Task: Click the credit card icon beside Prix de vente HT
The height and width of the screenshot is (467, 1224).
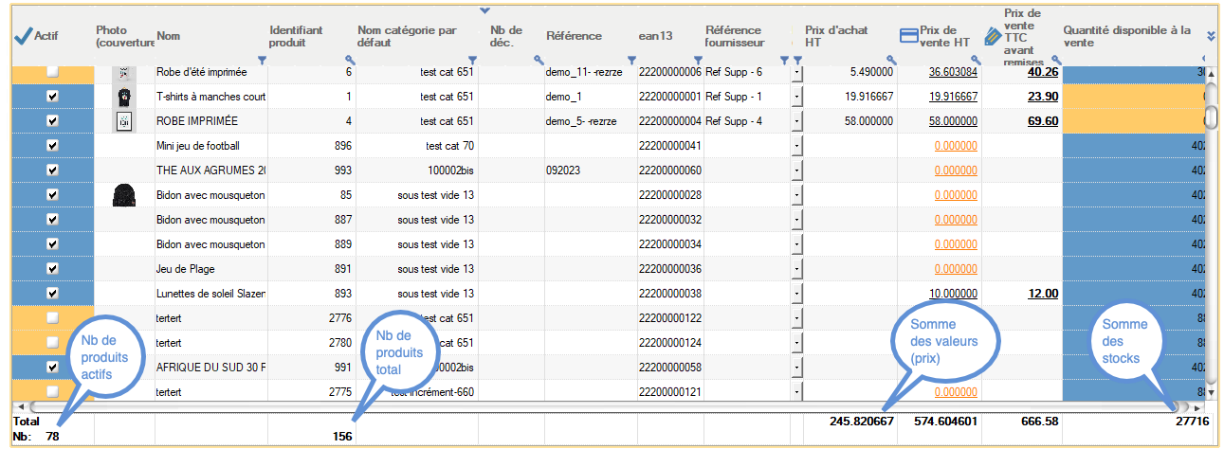Action: pos(908,36)
